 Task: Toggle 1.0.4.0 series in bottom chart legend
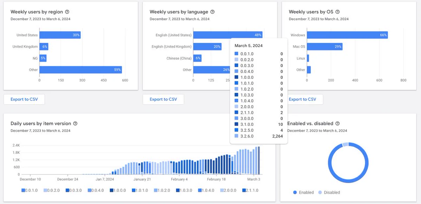[x=207, y=190]
